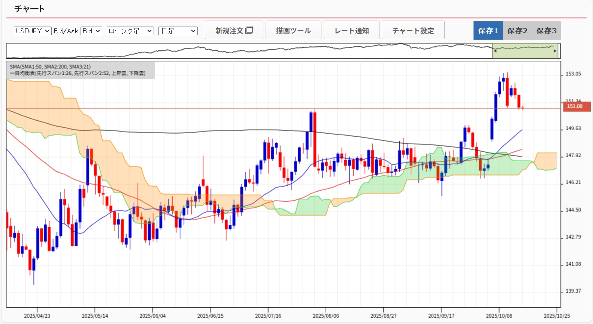Open チャート設定 chart settings
Image resolution: width=593 pixels, height=324 pixels.
(413, 30)
